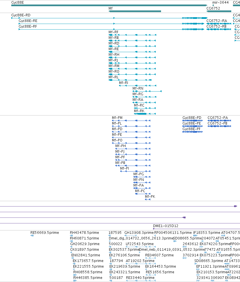Click the Mf-PJ protein feature
Screen dimensions: 240x282
pos(133,154)
